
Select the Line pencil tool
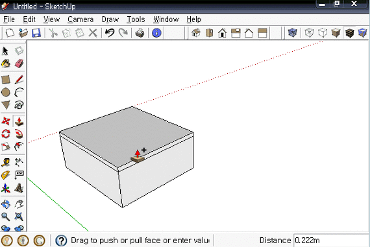point(19,80)
